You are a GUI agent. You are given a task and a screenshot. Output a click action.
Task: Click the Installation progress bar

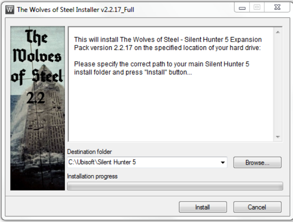(x=175, y=186)
